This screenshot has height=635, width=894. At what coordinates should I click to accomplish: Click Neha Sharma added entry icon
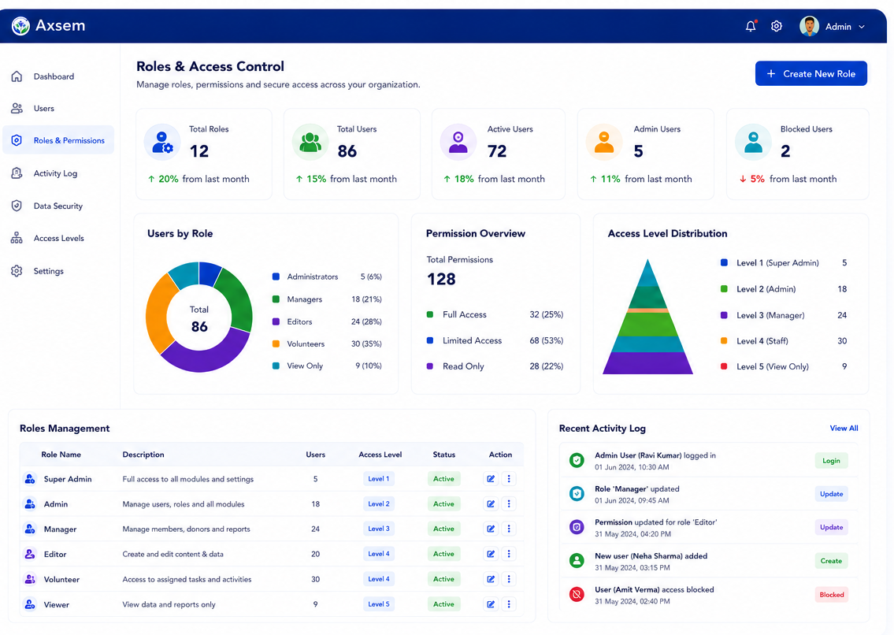tap(577, 561)
